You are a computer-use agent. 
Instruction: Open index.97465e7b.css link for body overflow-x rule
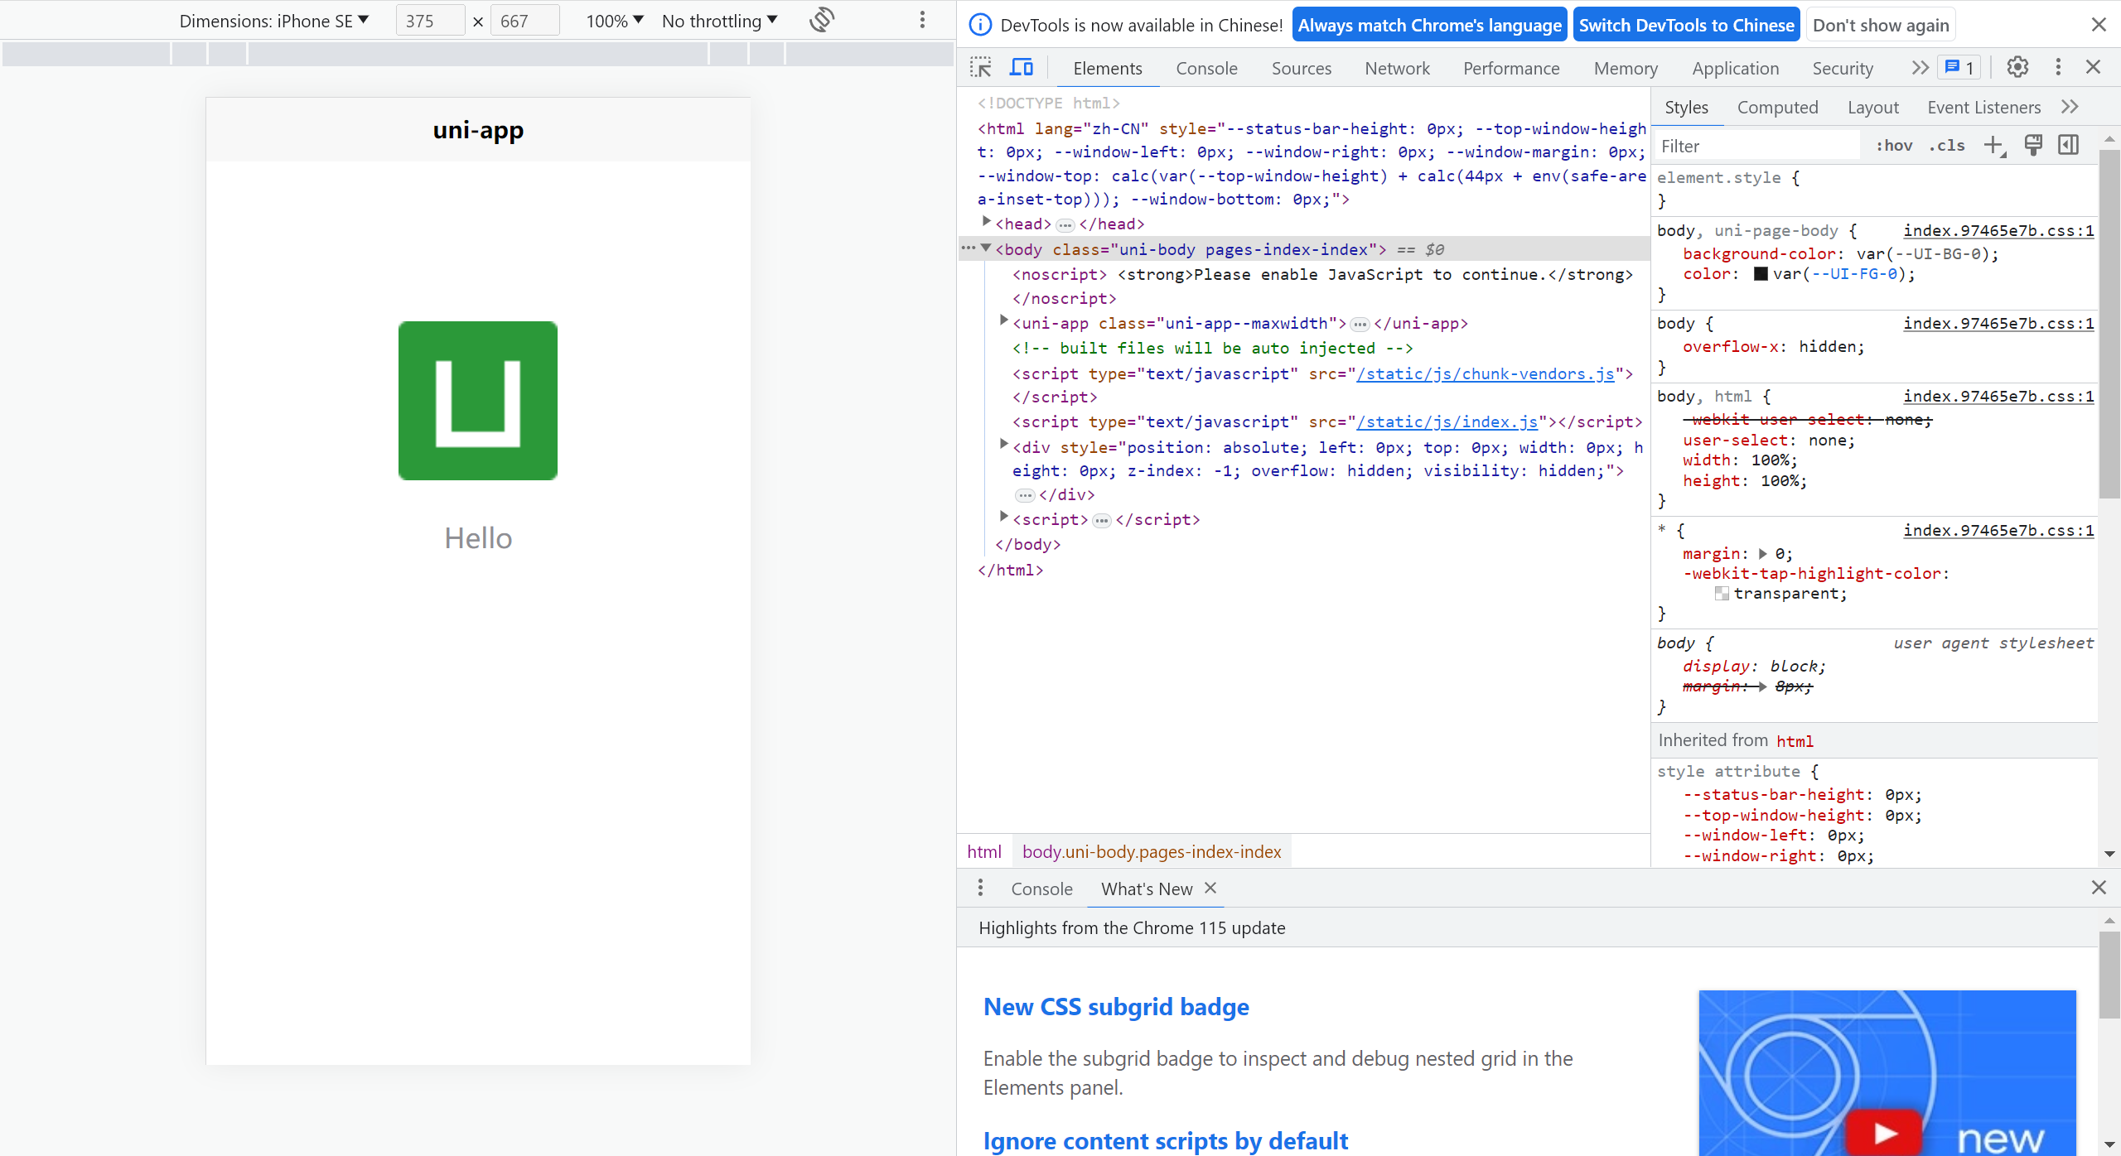[x=1998, y=323]
